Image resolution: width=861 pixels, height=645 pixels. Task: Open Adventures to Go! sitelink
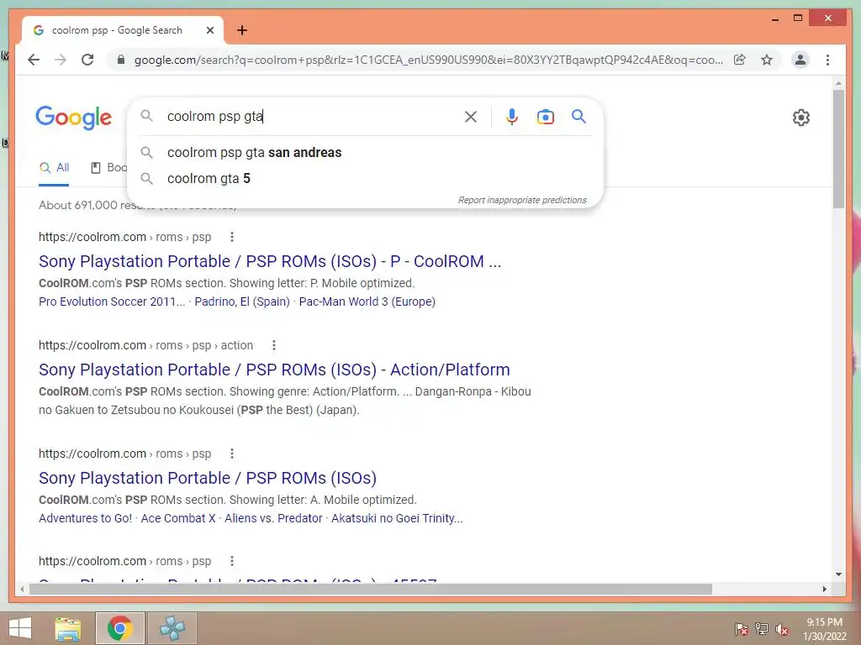[85, 518]
